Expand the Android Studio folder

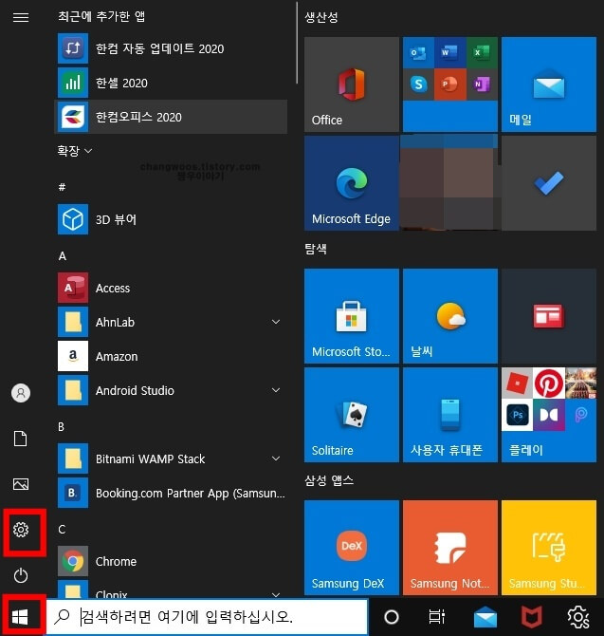point(276,390)
